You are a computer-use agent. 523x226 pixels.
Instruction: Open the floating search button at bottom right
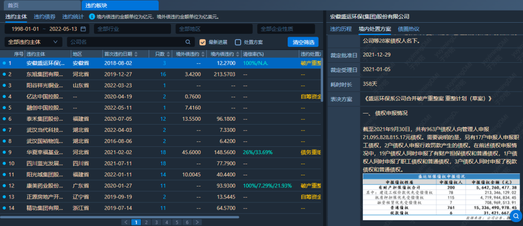(x=516, y=216)
